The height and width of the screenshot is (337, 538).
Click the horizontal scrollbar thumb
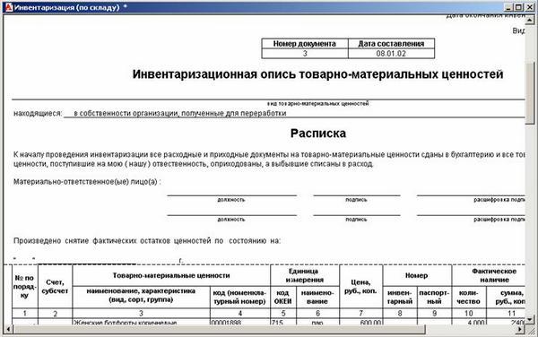(220, 329)
